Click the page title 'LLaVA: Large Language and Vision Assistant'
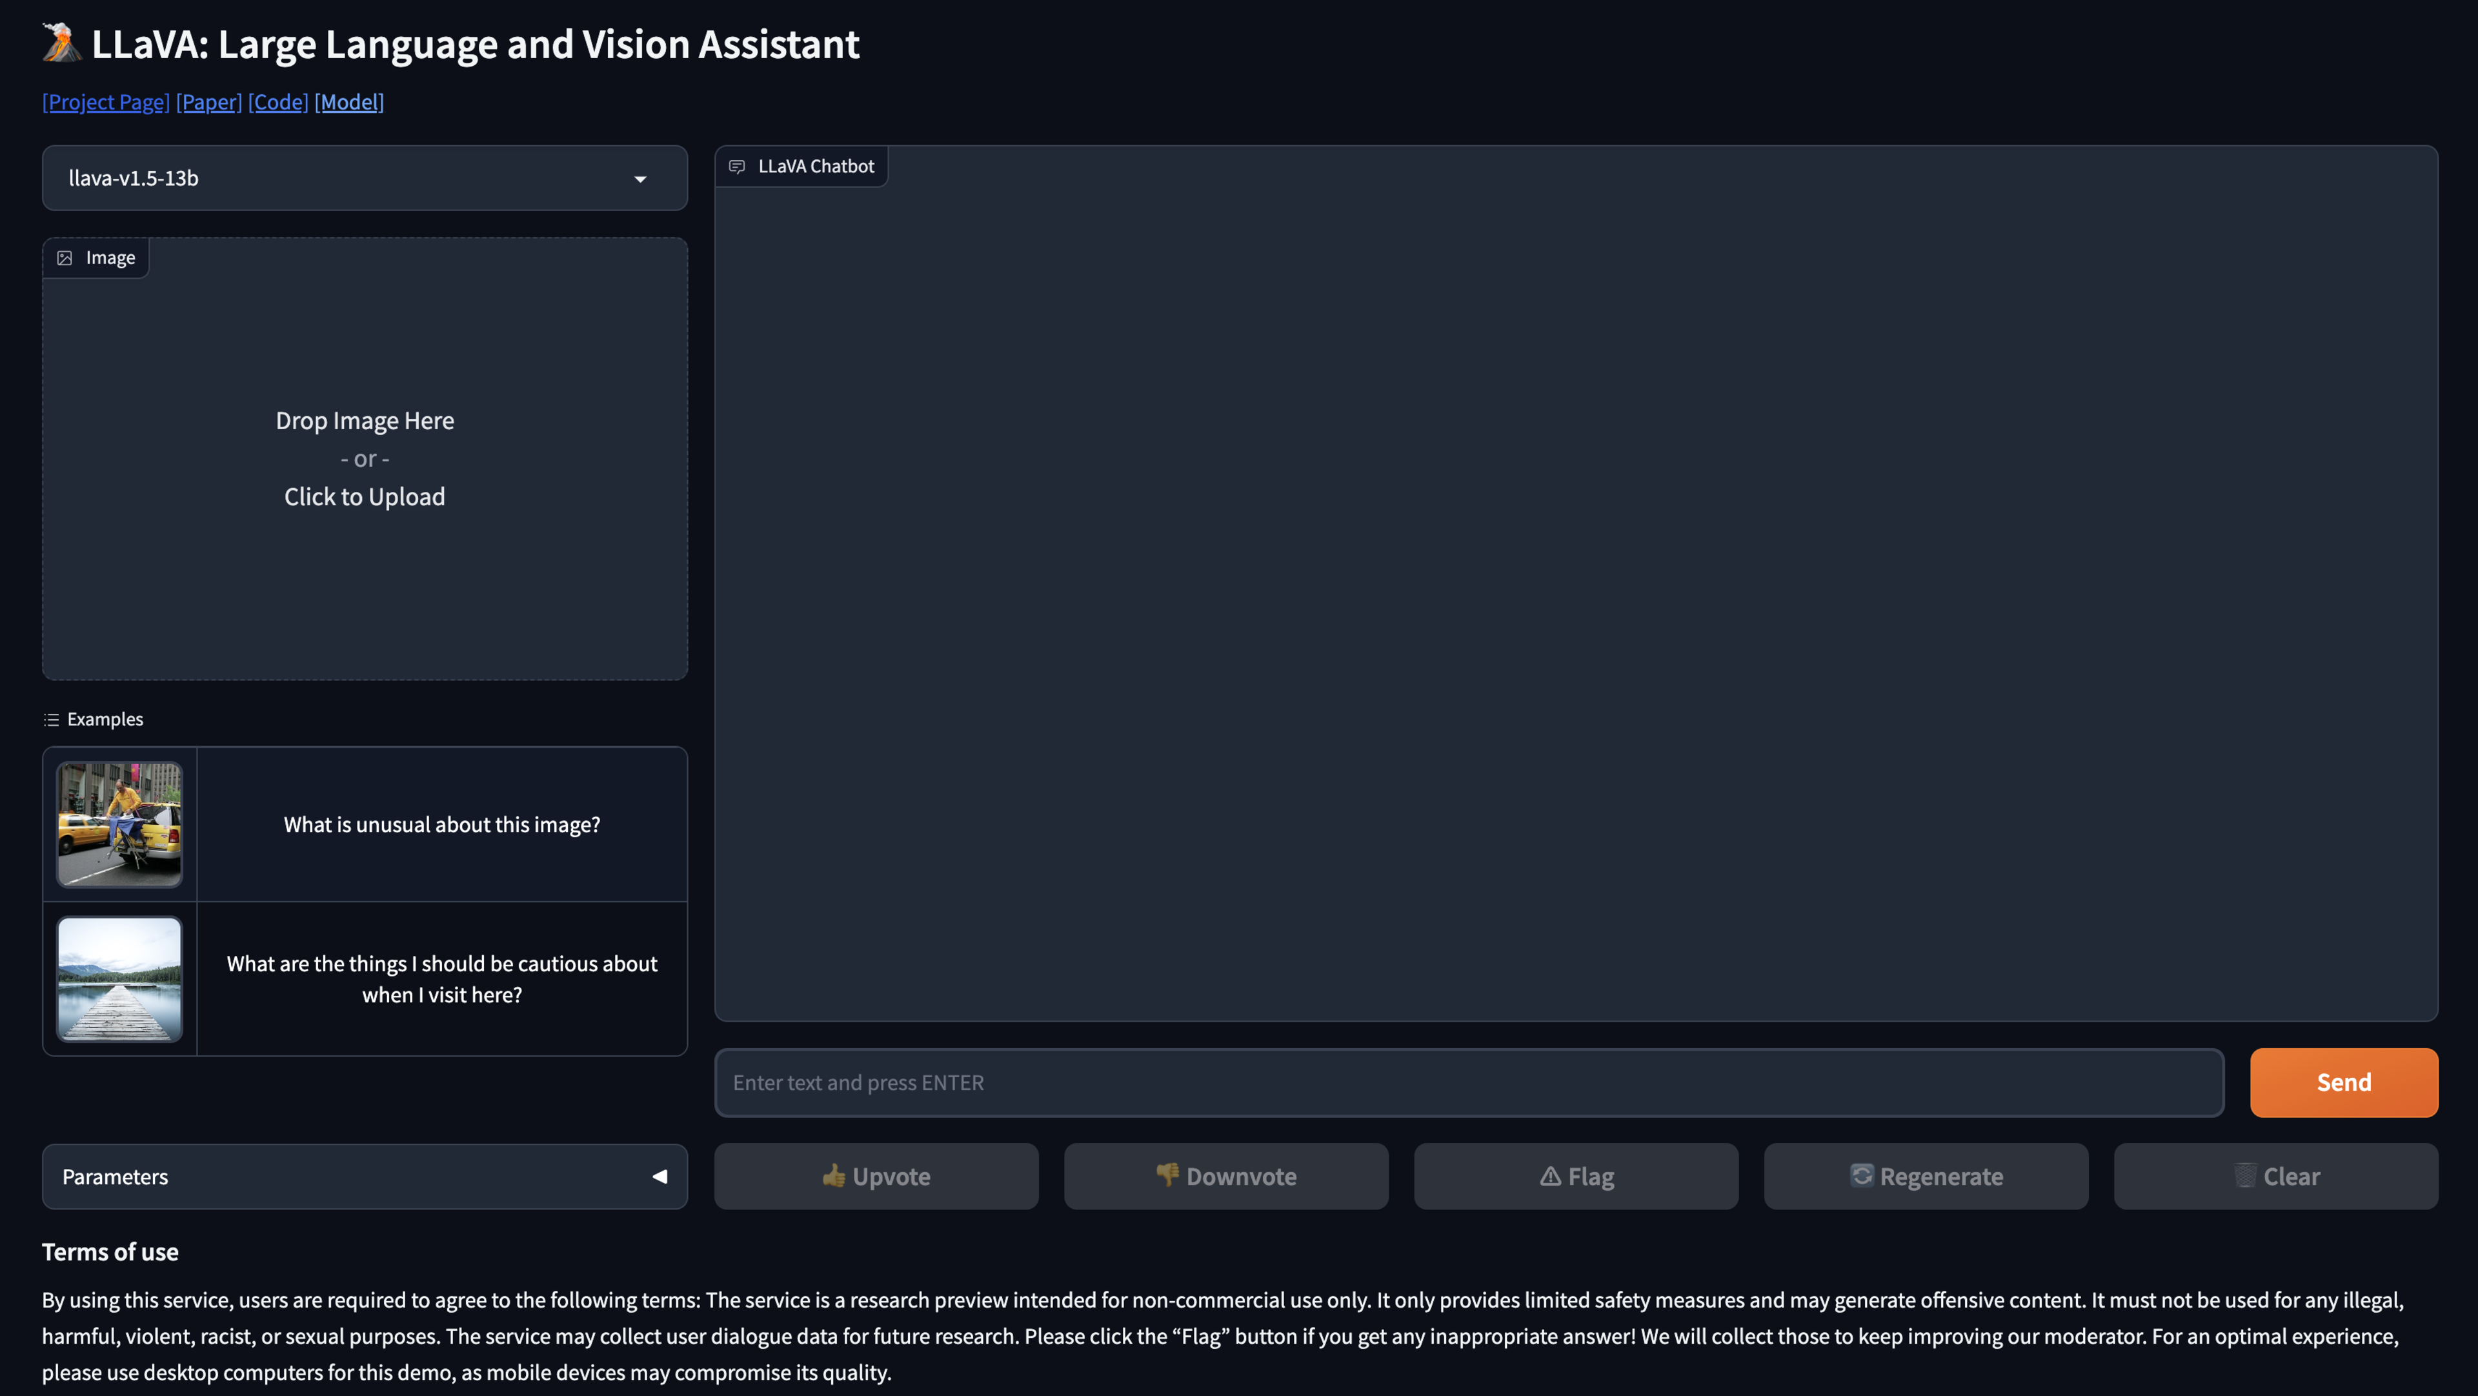 (475, 45)
